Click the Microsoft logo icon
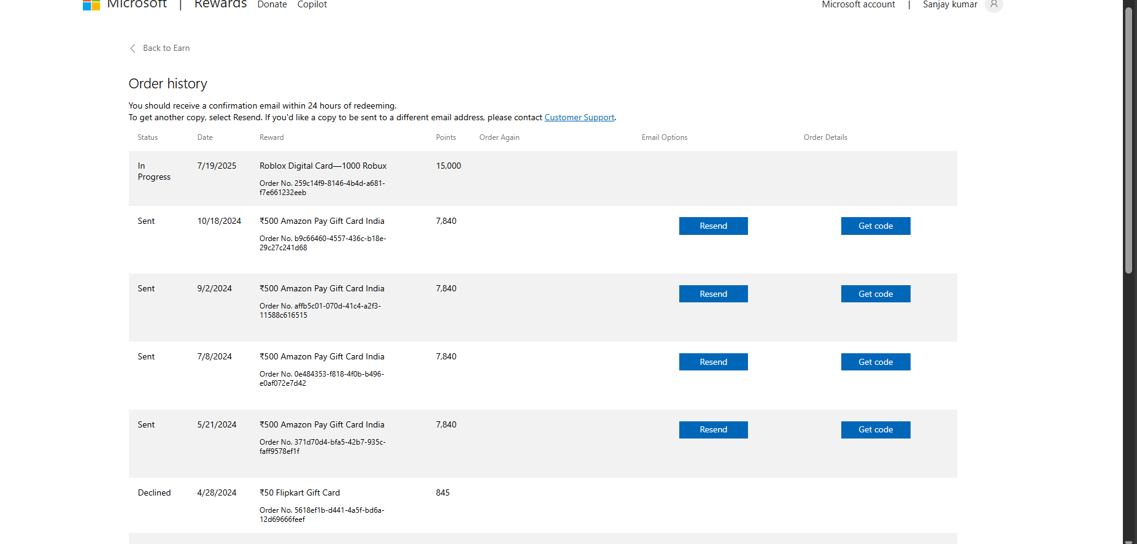 [x=91, y=5]
